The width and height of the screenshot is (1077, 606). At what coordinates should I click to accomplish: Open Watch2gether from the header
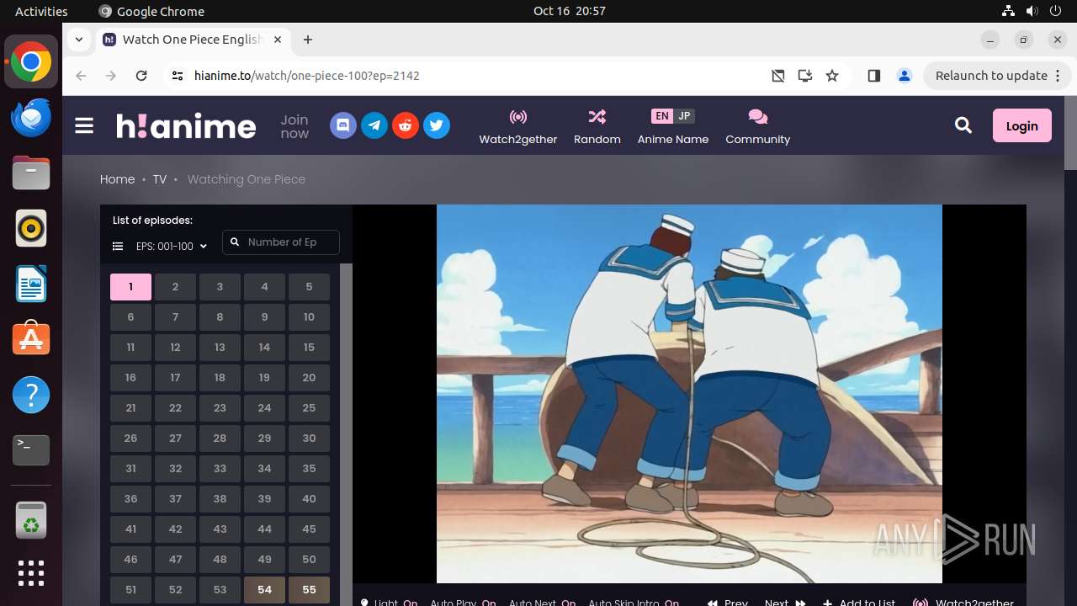pos(518,126)
